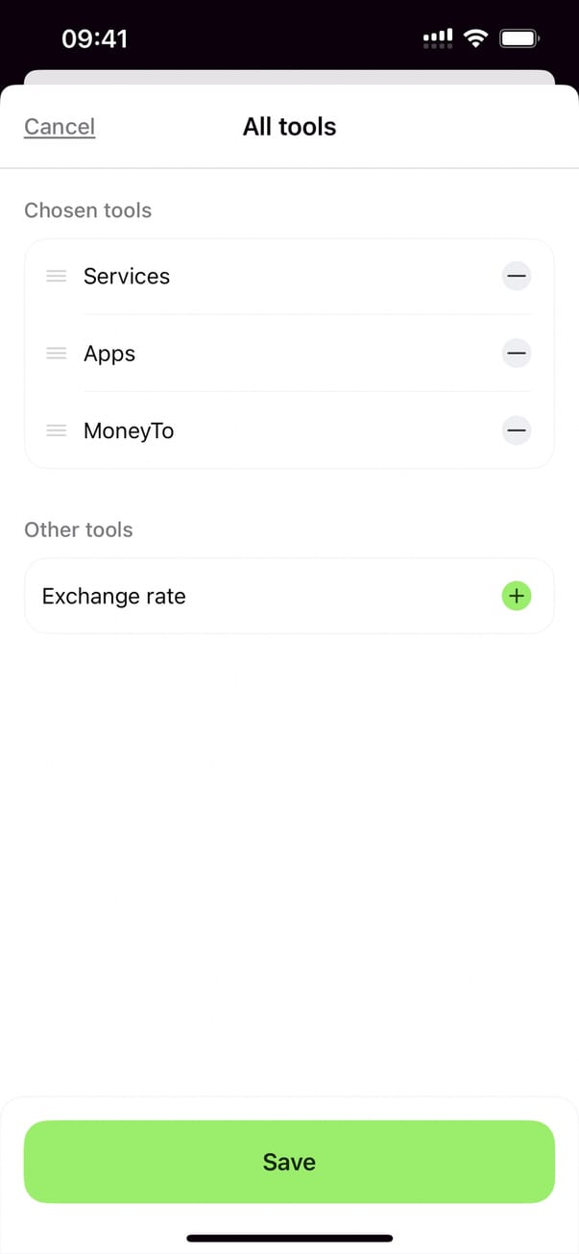Tap the battery indicator in status bar
This screenshot has width=579, height=1254.
pyautogui.click(x=520, y=38)
